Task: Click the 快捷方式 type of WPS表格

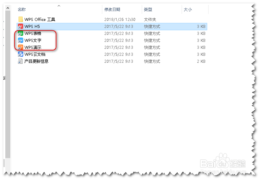Action: pyautogui.click(x=152, y=34)
